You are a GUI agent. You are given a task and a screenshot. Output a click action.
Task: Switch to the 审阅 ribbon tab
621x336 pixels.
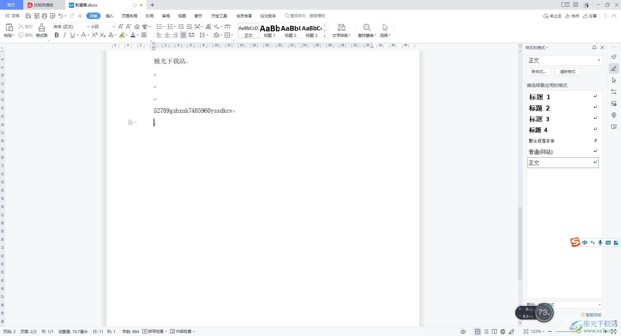[x=166, y=16]
